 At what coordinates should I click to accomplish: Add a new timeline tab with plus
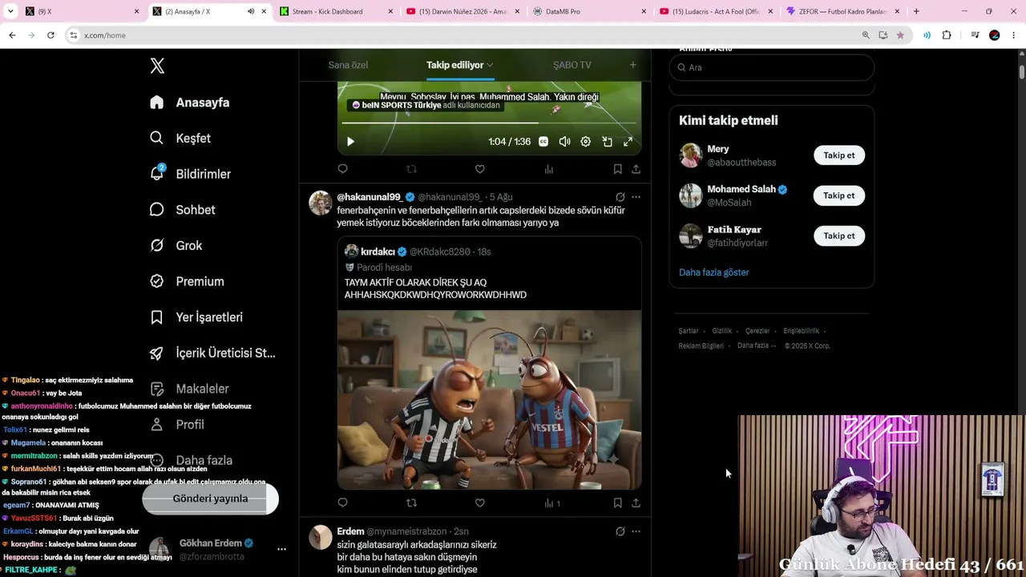(632, 65)
